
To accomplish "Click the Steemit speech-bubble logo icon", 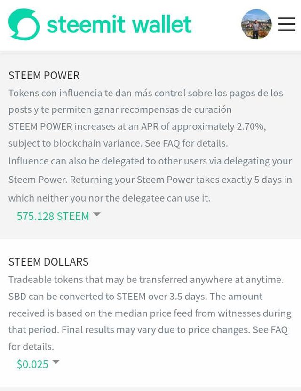I will click(x=24, y=24).
